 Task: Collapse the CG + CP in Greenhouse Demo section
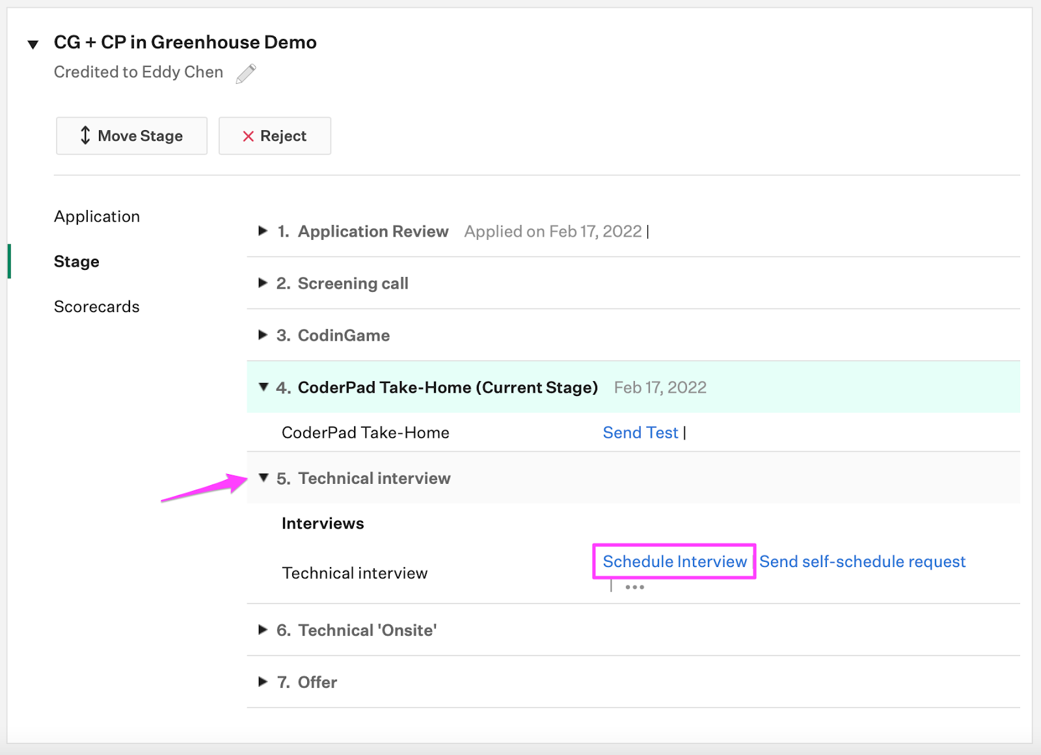pos(33,44)
